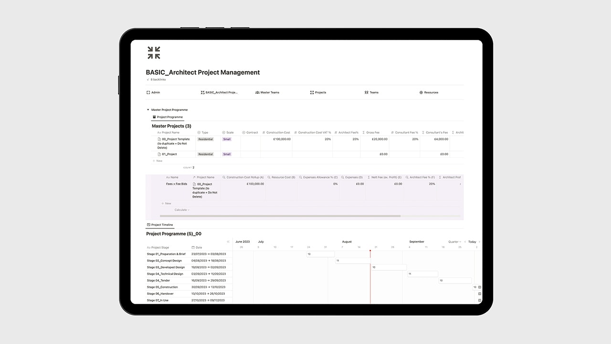This screenshot has width=611, height=344.
Task: Click the Project Stage column header
Action: coord(158,247)
